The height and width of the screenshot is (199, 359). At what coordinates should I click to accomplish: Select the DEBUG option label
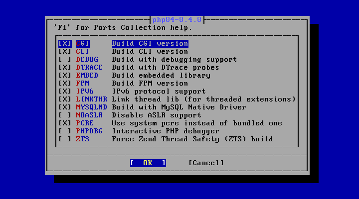87,59
